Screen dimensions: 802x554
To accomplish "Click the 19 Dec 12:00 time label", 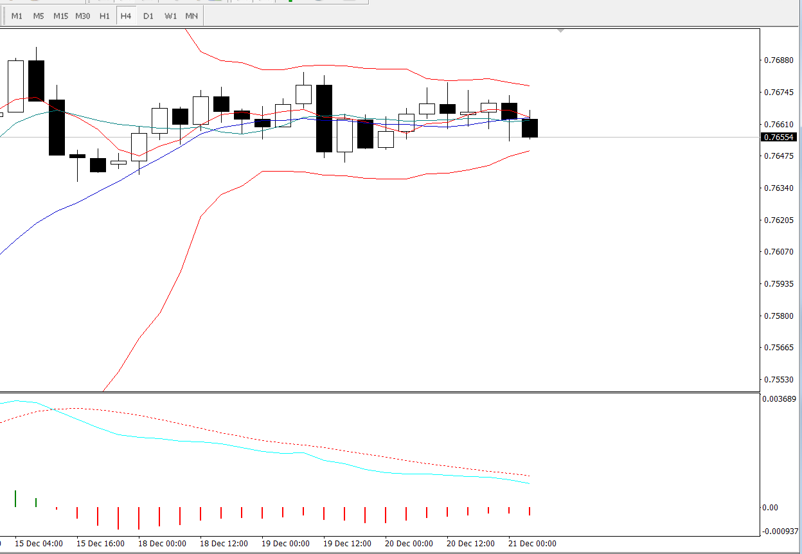I will pyautogui.click(x=348, y=544).
